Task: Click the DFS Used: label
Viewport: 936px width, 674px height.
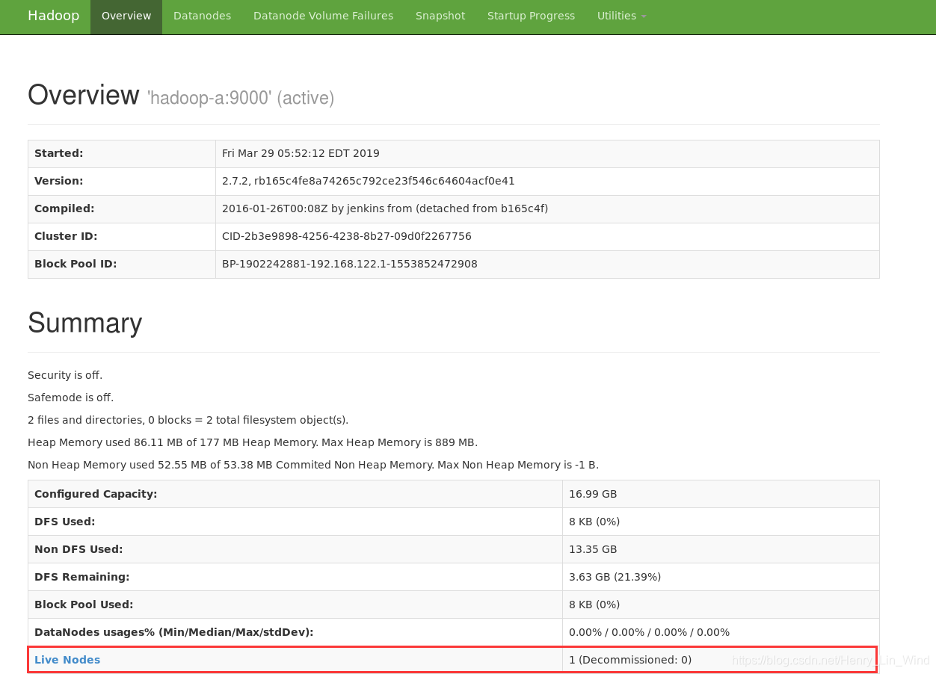Action: 65,522
